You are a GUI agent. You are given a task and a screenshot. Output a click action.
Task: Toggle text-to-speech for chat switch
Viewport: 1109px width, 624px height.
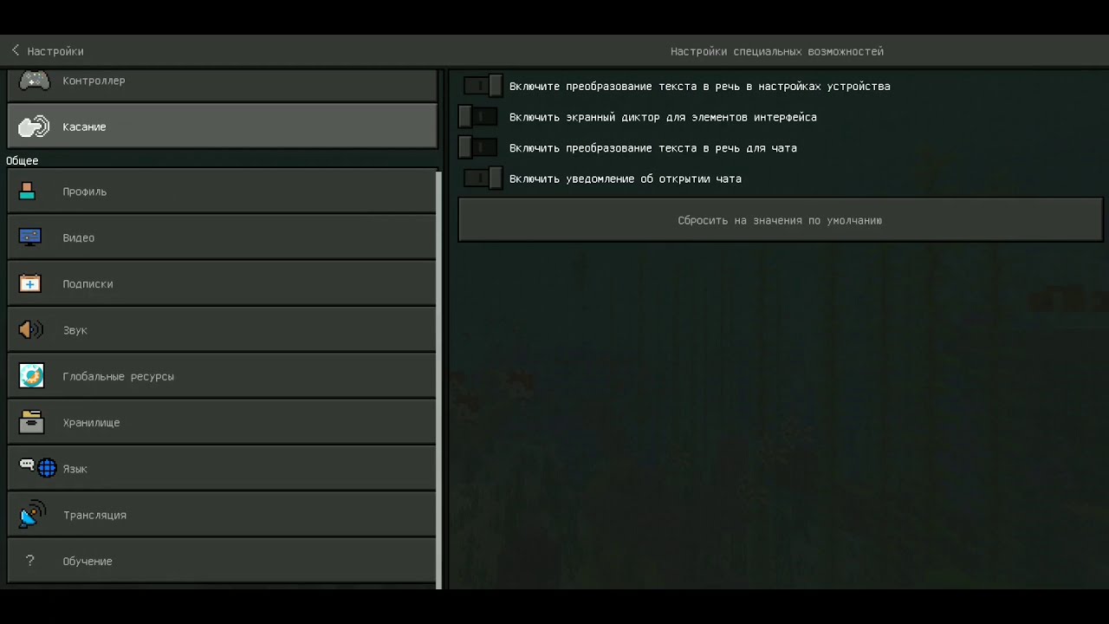(x=478, y=148)
